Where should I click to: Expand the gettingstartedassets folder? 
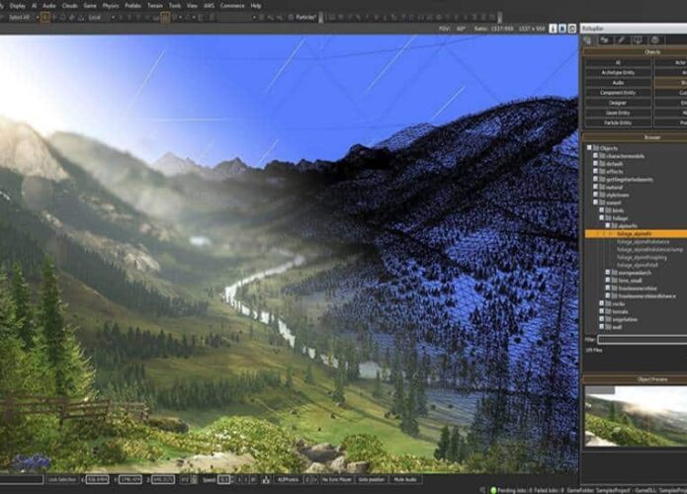(595, 179)
